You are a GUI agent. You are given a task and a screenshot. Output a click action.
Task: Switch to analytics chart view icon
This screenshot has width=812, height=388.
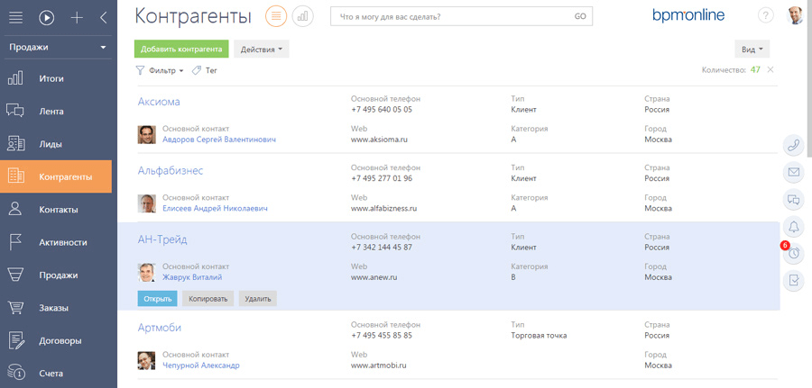pyautogui.click(x=303, y=16)
